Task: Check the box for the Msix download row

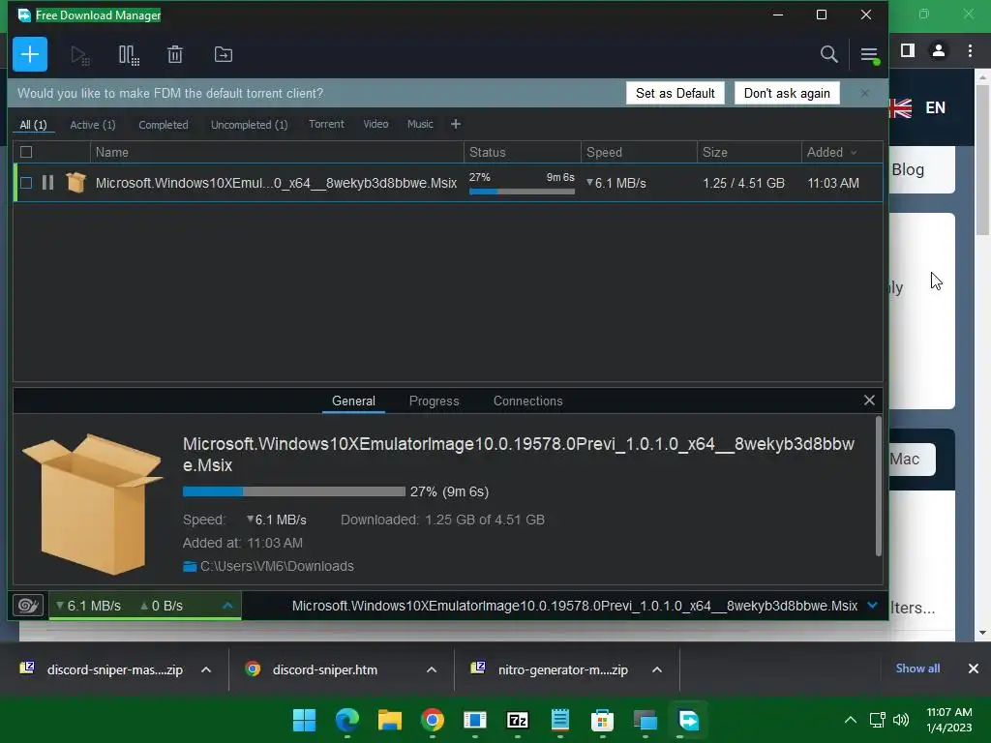Action: pyautogui.click(x=26, y=183)
